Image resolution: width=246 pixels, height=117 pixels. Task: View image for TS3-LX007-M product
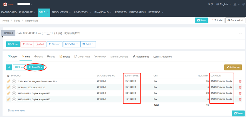pos(14,82)
